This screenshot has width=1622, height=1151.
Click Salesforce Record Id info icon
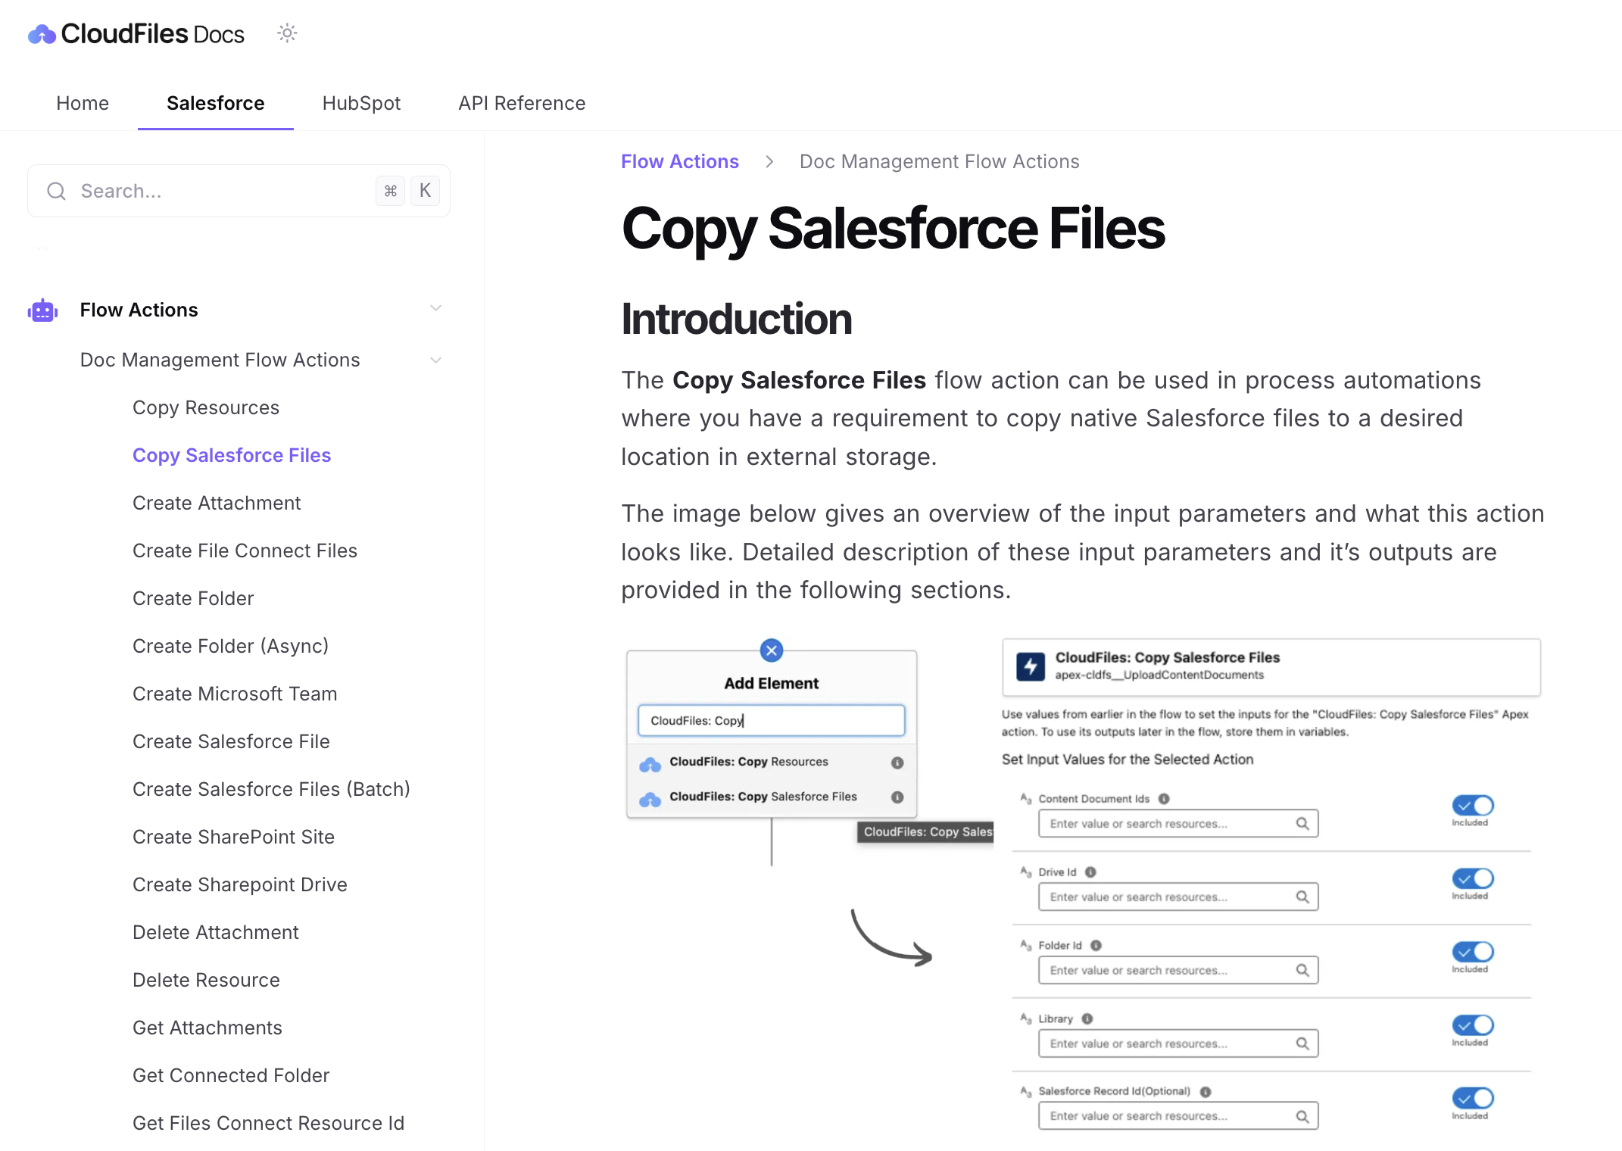(x=1206, y=1092)
